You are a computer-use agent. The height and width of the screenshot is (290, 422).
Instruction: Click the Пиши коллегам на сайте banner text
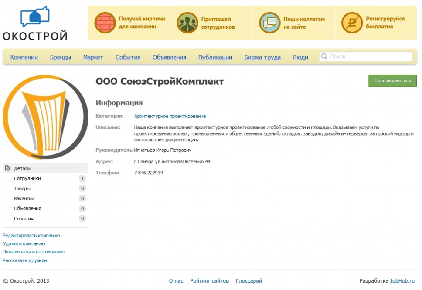(304, 23)
